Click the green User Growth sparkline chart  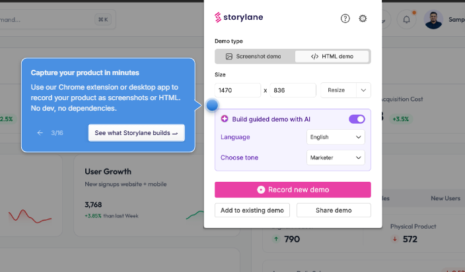click(195, 215)
